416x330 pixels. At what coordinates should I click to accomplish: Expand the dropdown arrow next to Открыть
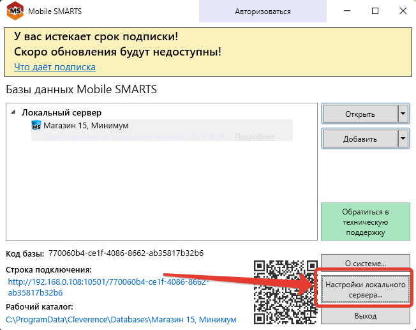point(402,114)
